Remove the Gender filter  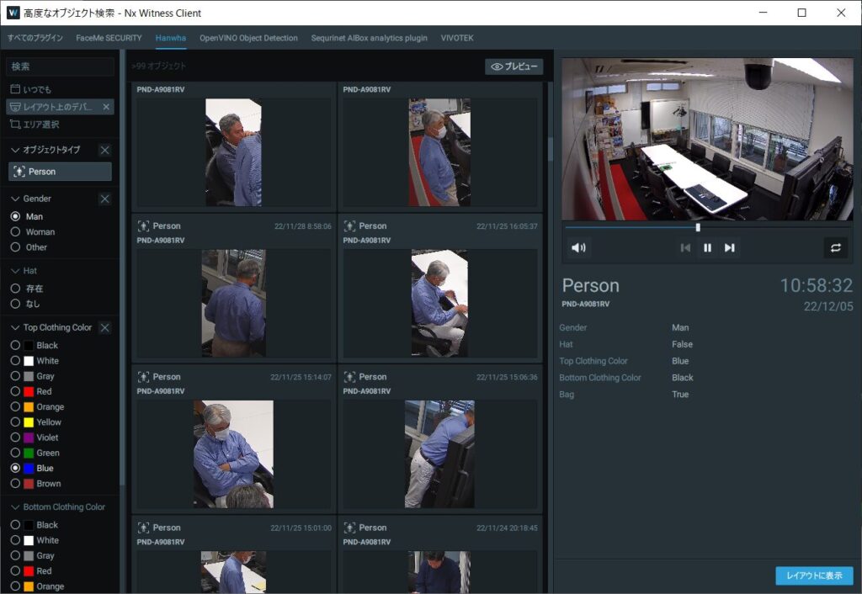pyautogui.click(x=104, y=199)
